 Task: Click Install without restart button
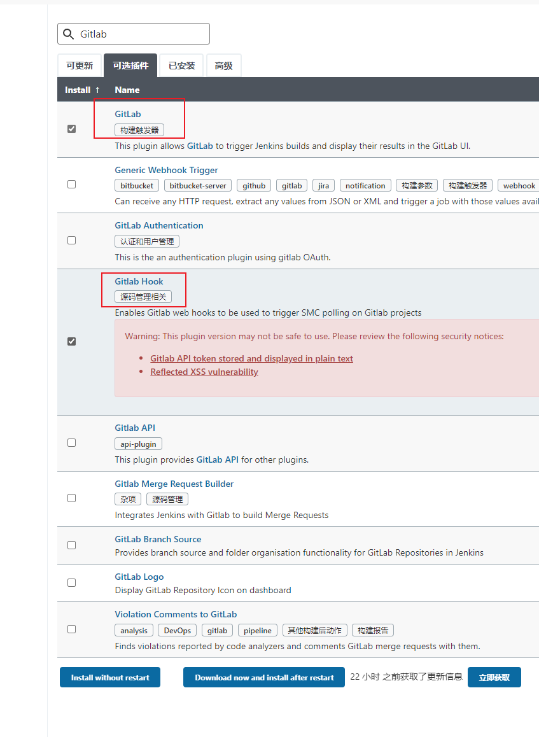click(x=110, y=677)
